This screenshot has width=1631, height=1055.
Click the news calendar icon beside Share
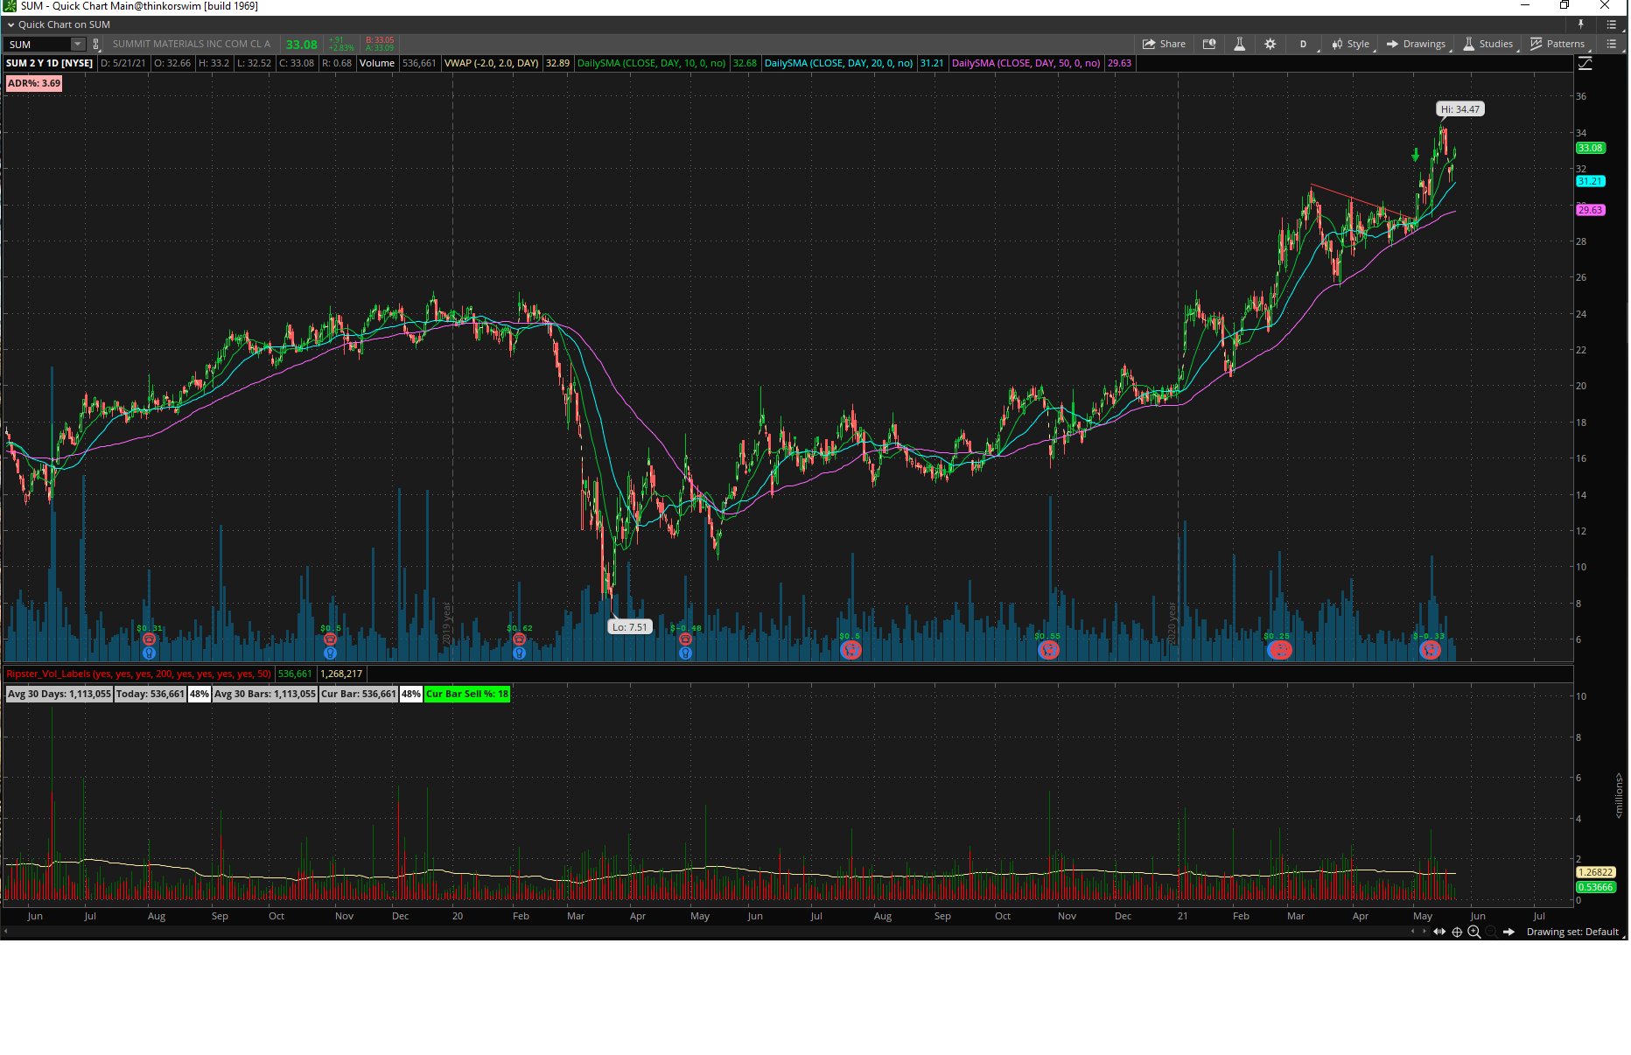pos(1209,44)
